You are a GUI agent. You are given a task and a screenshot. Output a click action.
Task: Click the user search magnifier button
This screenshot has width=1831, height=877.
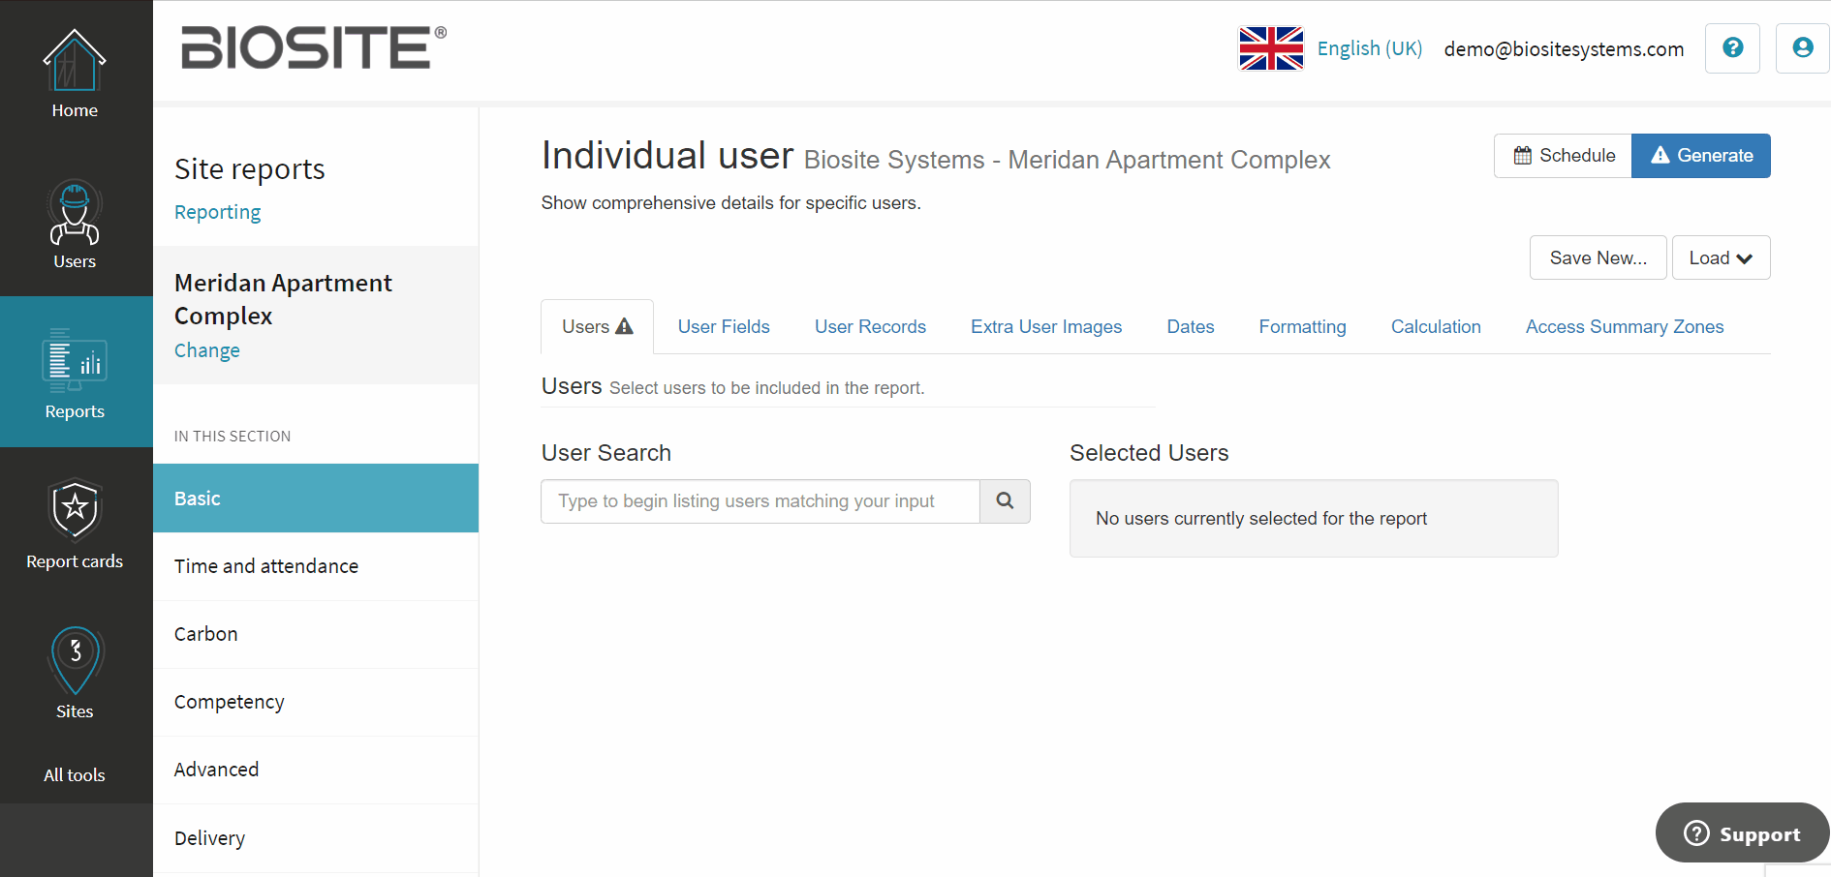1005,501
